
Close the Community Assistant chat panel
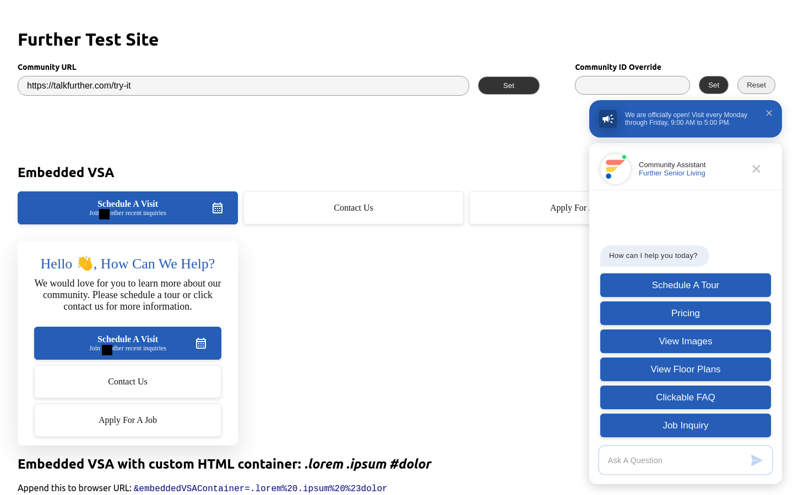pos(756,169)
